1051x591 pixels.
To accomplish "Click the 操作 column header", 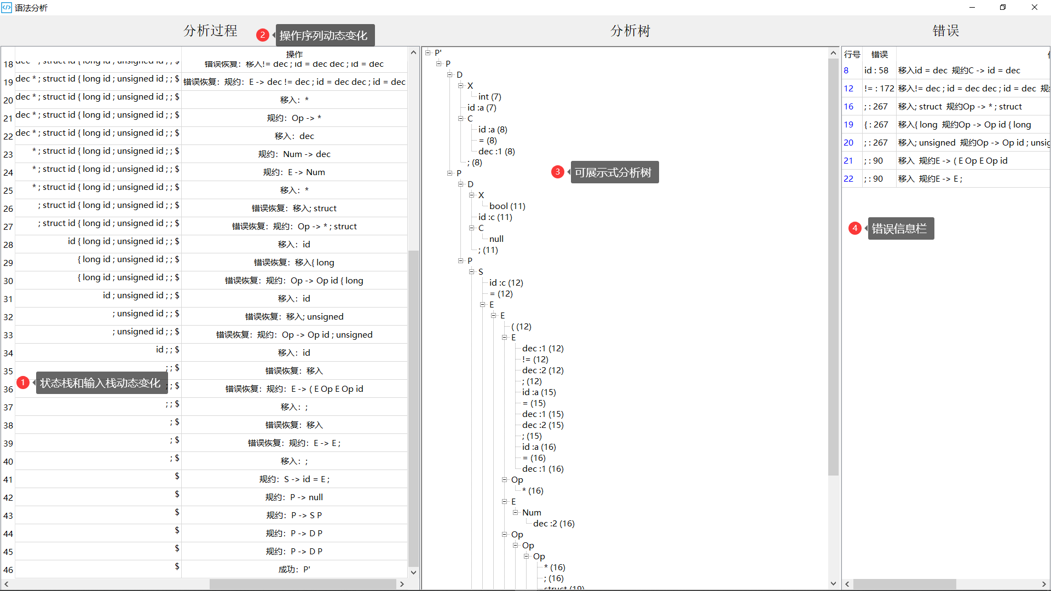I will pyautogui.click(x=294, y=54).
